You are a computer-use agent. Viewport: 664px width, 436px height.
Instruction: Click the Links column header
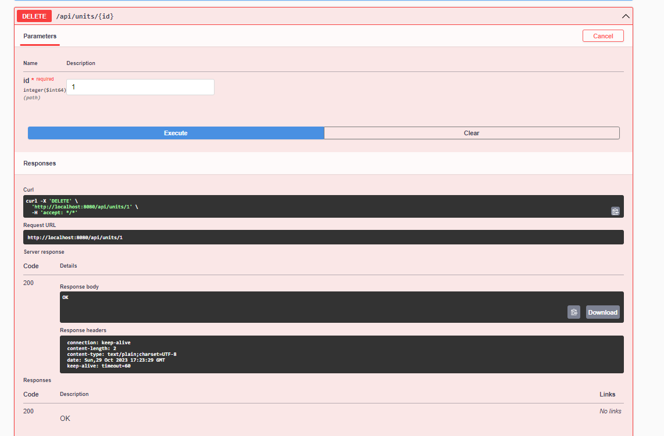pyautogui.click(x=607, y=394)
